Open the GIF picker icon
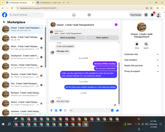 pos(65,110)
